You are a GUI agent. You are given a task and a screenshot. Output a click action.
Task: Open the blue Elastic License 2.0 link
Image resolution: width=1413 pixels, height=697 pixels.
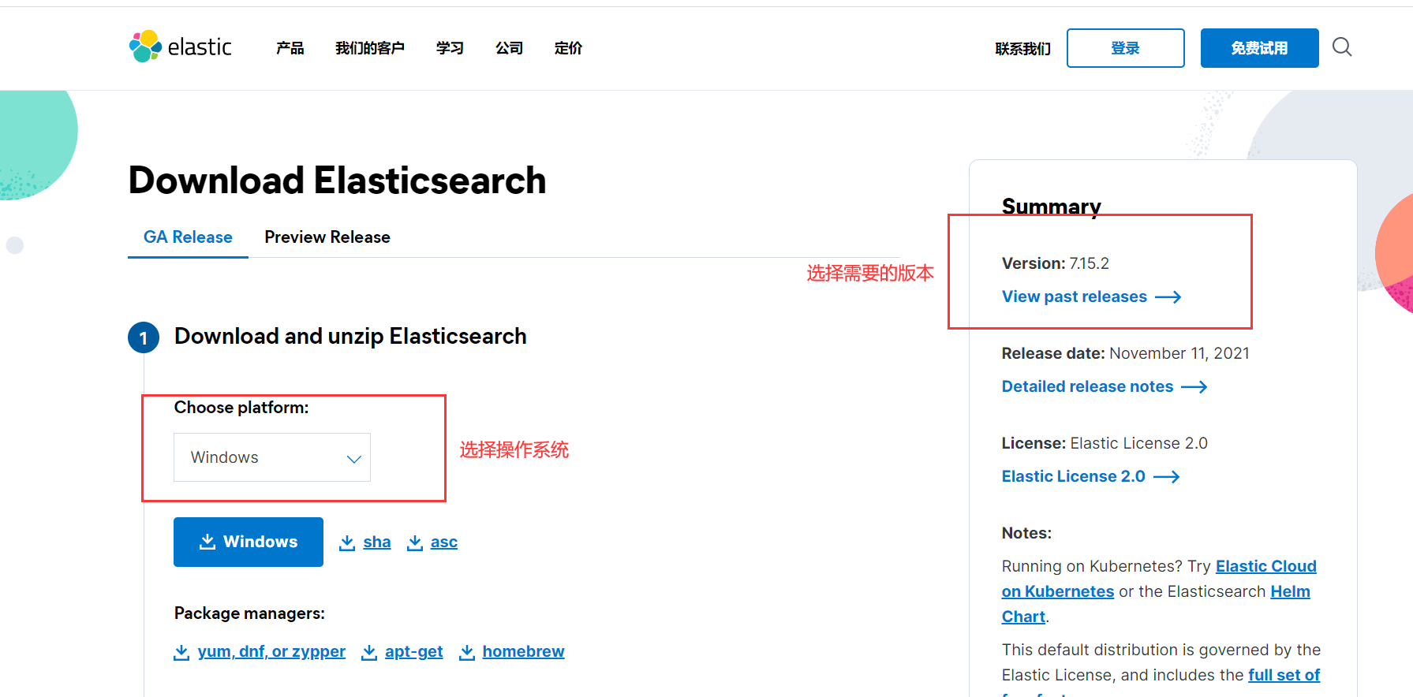pyautogui.click(x=1074, y=477)
